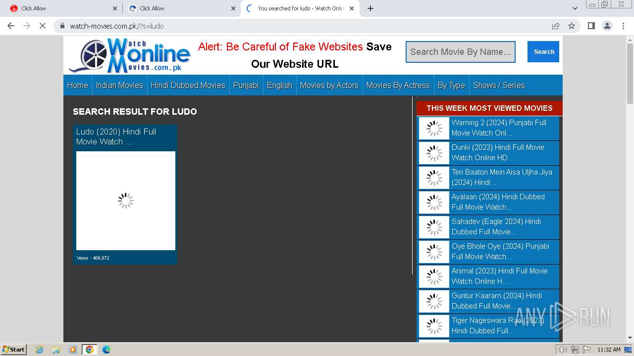Open Ludo (2020) Hindi Full Movie link
Viewport: 634px width, 356px height.
tap(116, 136)
